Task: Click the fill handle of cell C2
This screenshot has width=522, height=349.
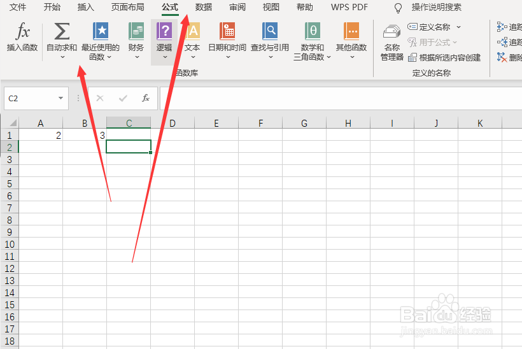Action: [x=151, y=152]
